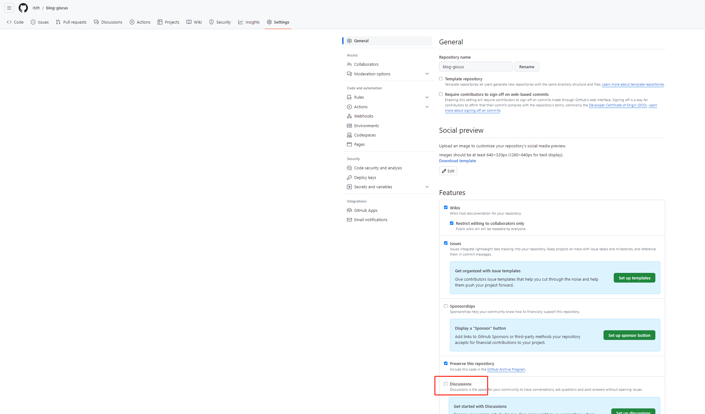This screenshot has height=414, width=705.
Task: Expand the Rules section chevron
Action: (427, 97)
